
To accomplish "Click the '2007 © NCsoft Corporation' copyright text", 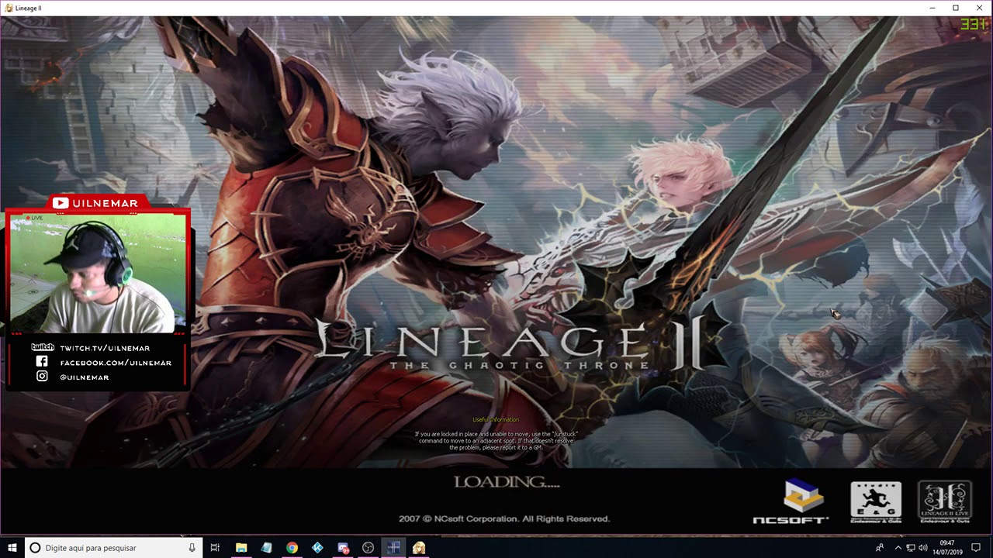I will tap(504, 518).
